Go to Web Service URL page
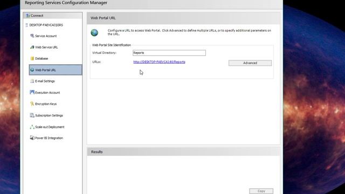 [x=46, y=47]
